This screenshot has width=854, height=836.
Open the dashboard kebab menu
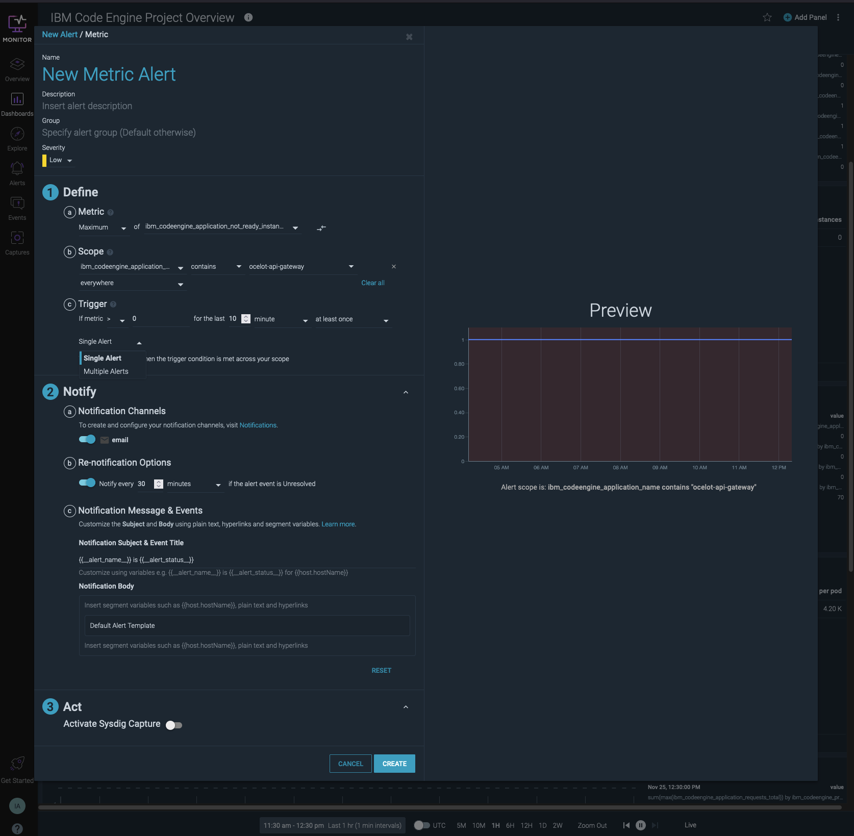click(x=838, y=17)
